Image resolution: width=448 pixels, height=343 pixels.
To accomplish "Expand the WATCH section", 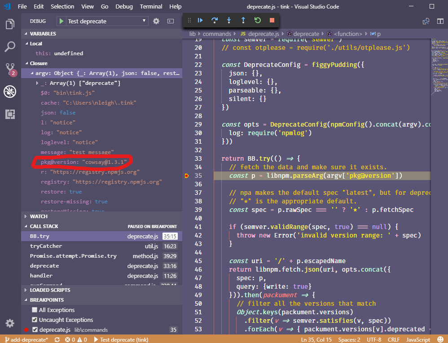I will tap(102, 216).
